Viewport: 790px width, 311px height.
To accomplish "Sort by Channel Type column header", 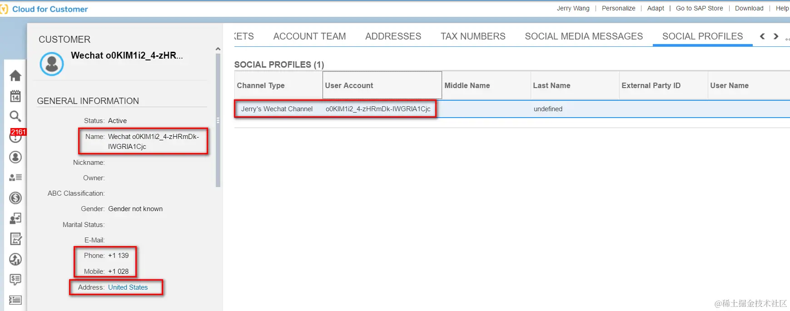I will click(x=278, y=85).
